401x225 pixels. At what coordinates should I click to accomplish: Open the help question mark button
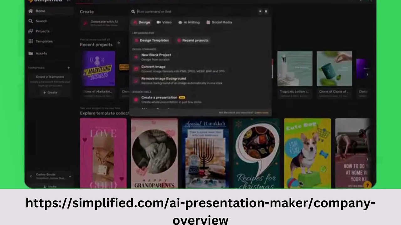tap(367, 185)
